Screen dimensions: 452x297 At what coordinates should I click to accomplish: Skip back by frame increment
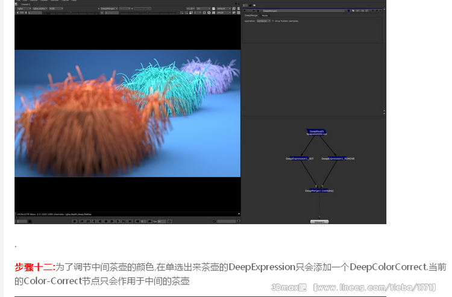[x=137, y=221]
